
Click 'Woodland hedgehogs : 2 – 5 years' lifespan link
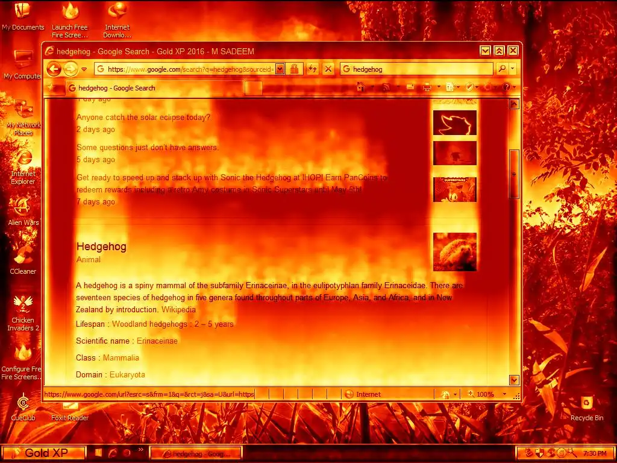pos(173,324)
